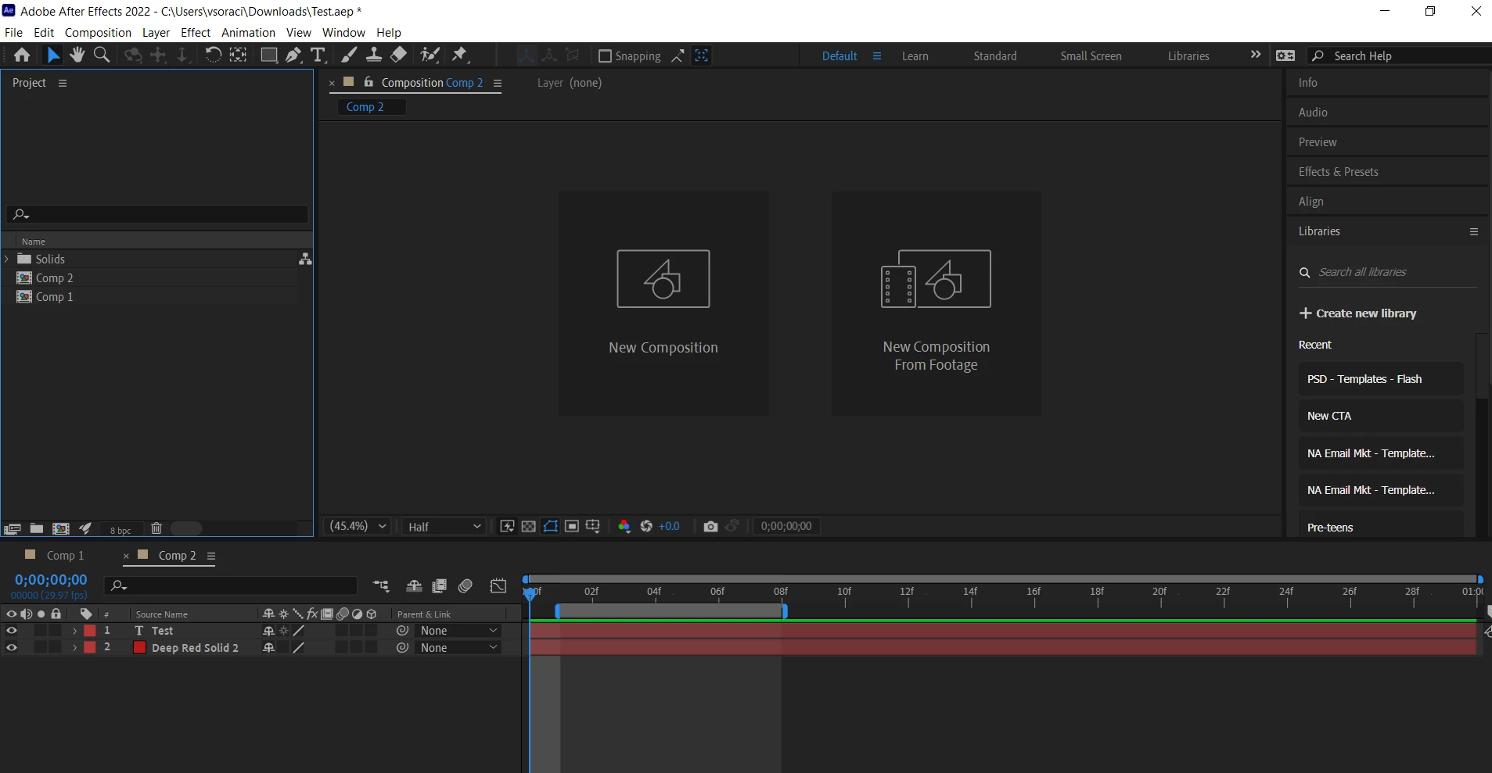1492x773 pixels.
Task: Click the +0.0 exposure value
Action: [669, 527]
